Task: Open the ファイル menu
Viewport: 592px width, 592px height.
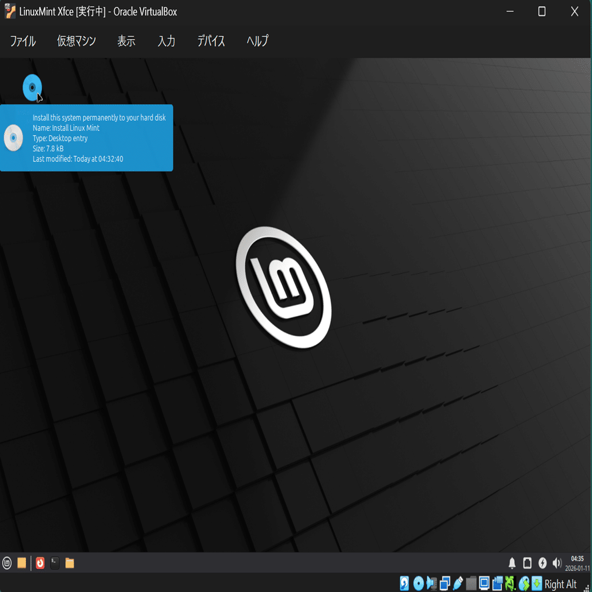Action: pyautogui.click(x=23, y=41)
